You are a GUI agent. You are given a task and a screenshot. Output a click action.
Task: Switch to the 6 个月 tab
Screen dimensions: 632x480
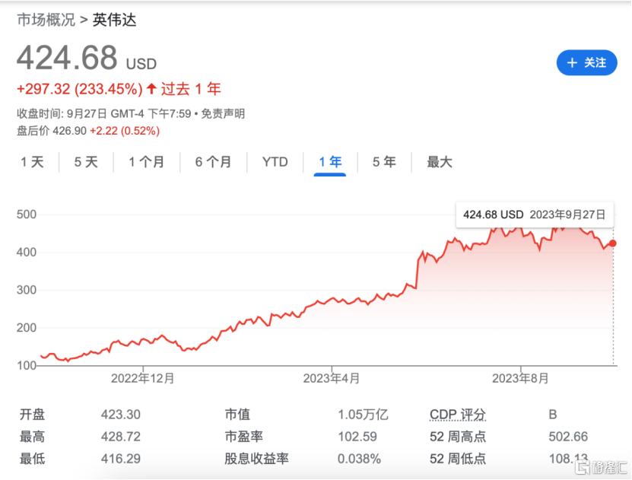pos(213,162)
